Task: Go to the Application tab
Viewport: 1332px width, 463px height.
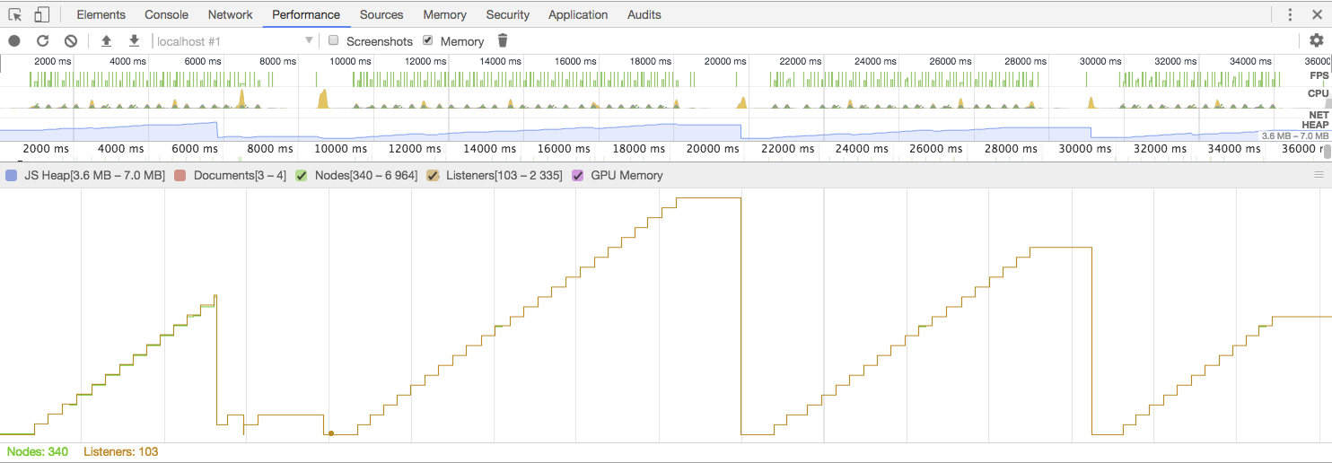Action: coord(578,14)
